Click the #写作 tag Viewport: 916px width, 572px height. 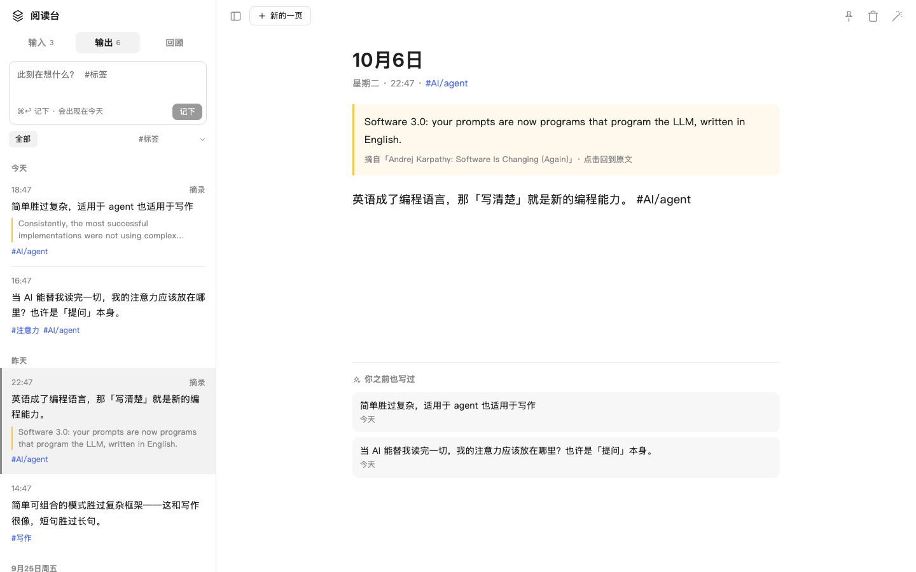click(22, 538)
